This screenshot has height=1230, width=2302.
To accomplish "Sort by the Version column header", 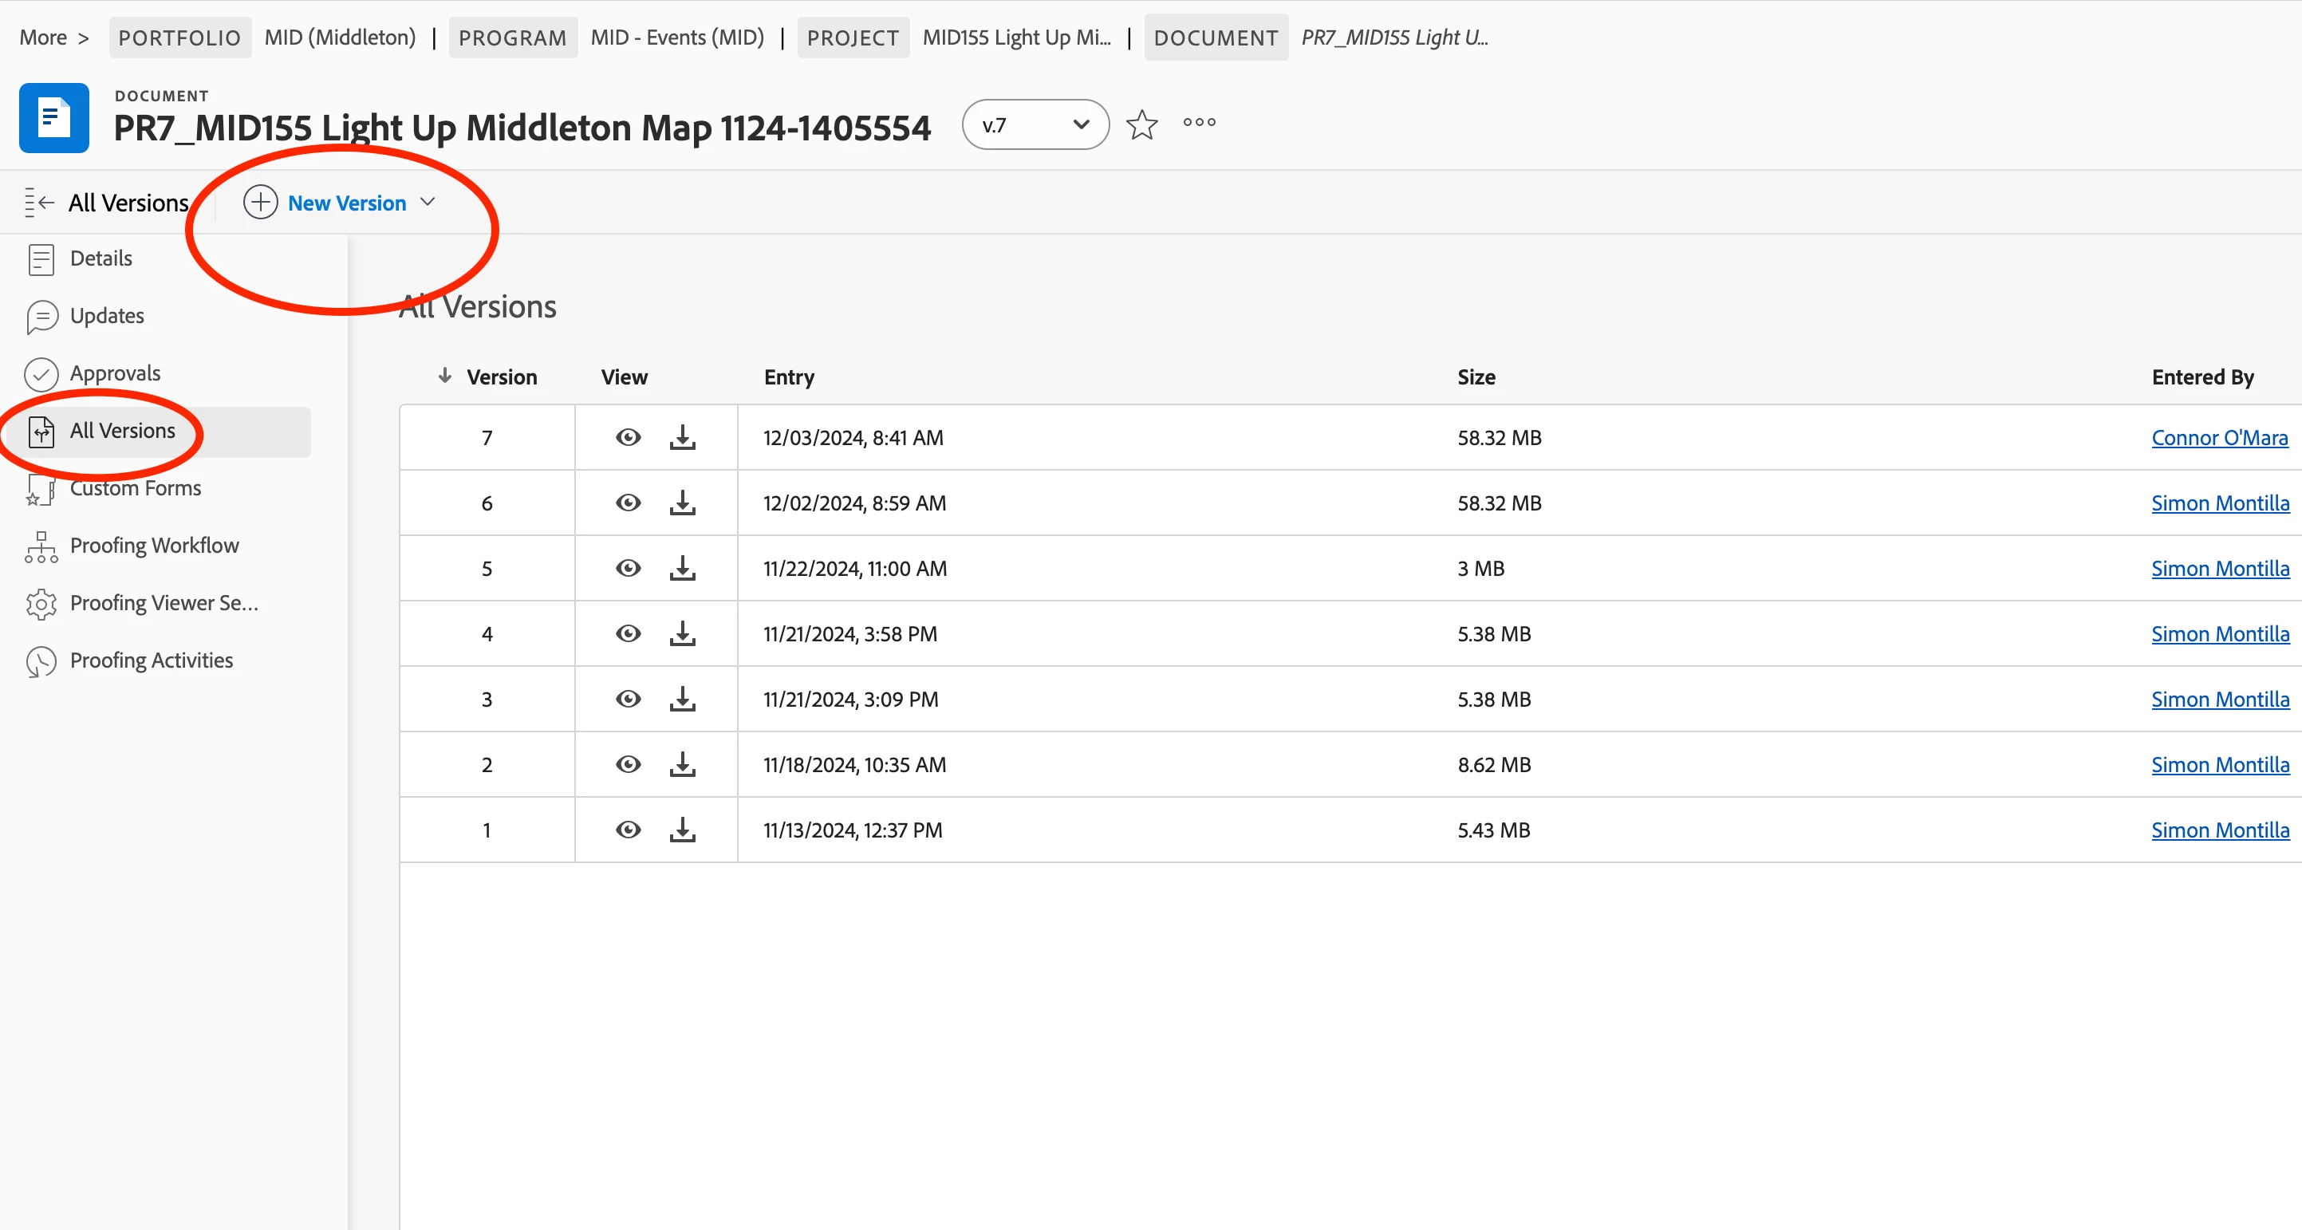I will (500, 377).
